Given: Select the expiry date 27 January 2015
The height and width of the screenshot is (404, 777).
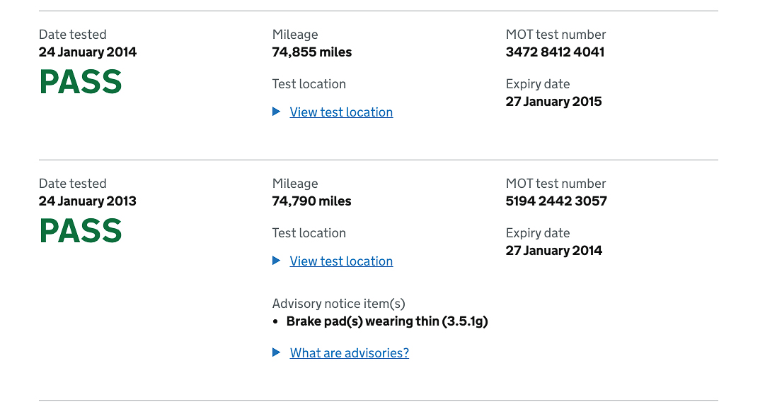Looking at the screenshot, I should [553, 102].
